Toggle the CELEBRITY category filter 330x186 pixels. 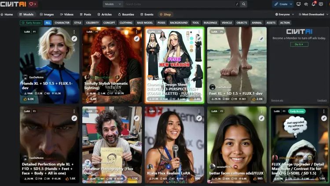click(x=92, y=23)
